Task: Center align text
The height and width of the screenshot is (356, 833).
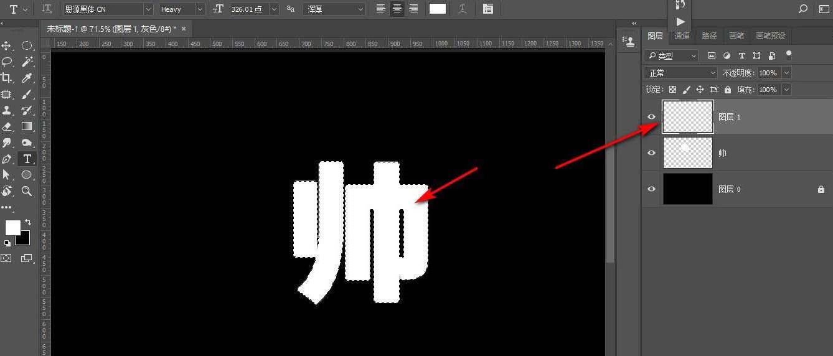Action: click(x=397, y=9)
